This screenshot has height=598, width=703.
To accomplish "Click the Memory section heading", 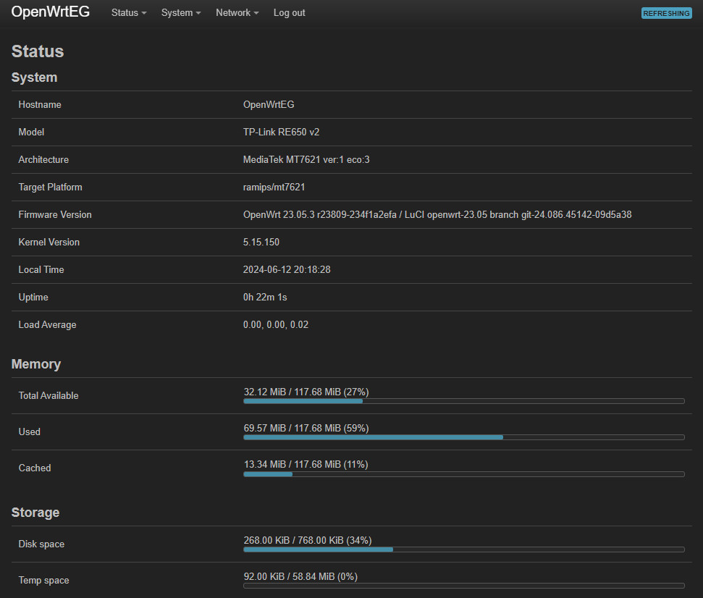I will [36, 364].
